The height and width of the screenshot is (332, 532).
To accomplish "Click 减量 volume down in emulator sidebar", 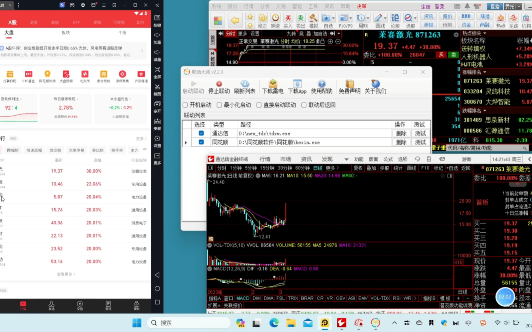I will point(157,52).
